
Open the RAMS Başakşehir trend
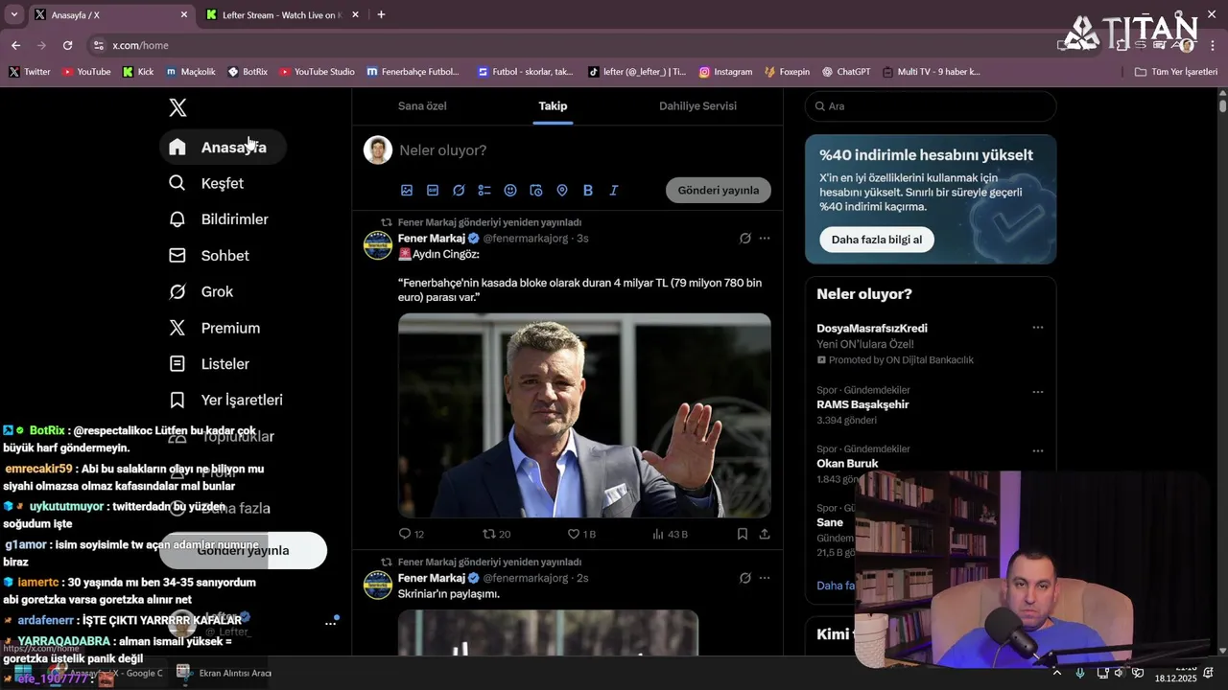click(862, 404)
